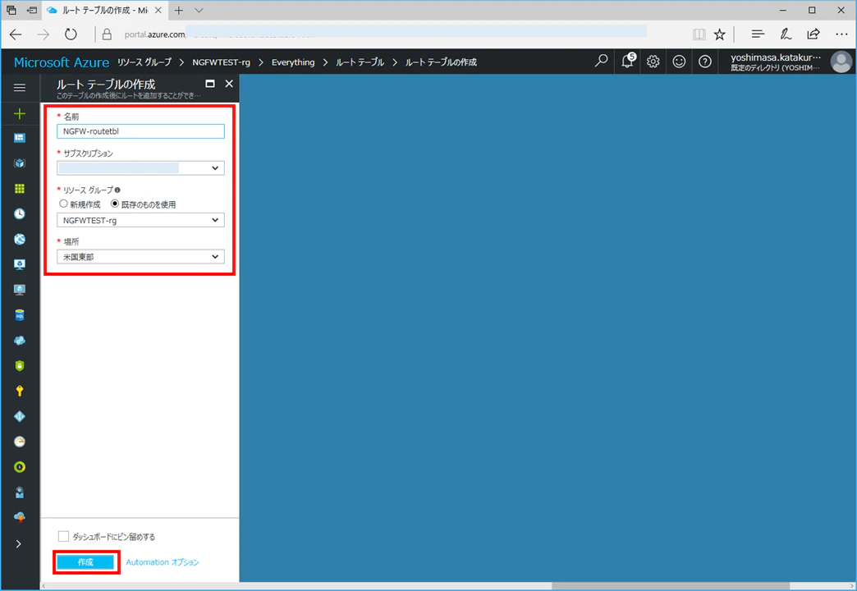This screenshot has width=857, height=591.
Task: Toggle reading view book icon
Action: pos(699,34)
